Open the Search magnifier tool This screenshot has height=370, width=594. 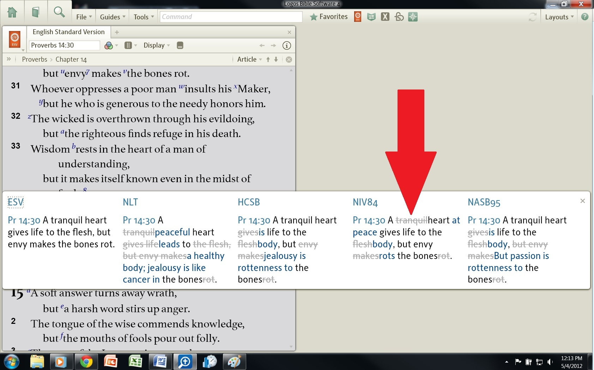(x=59, y=12)
